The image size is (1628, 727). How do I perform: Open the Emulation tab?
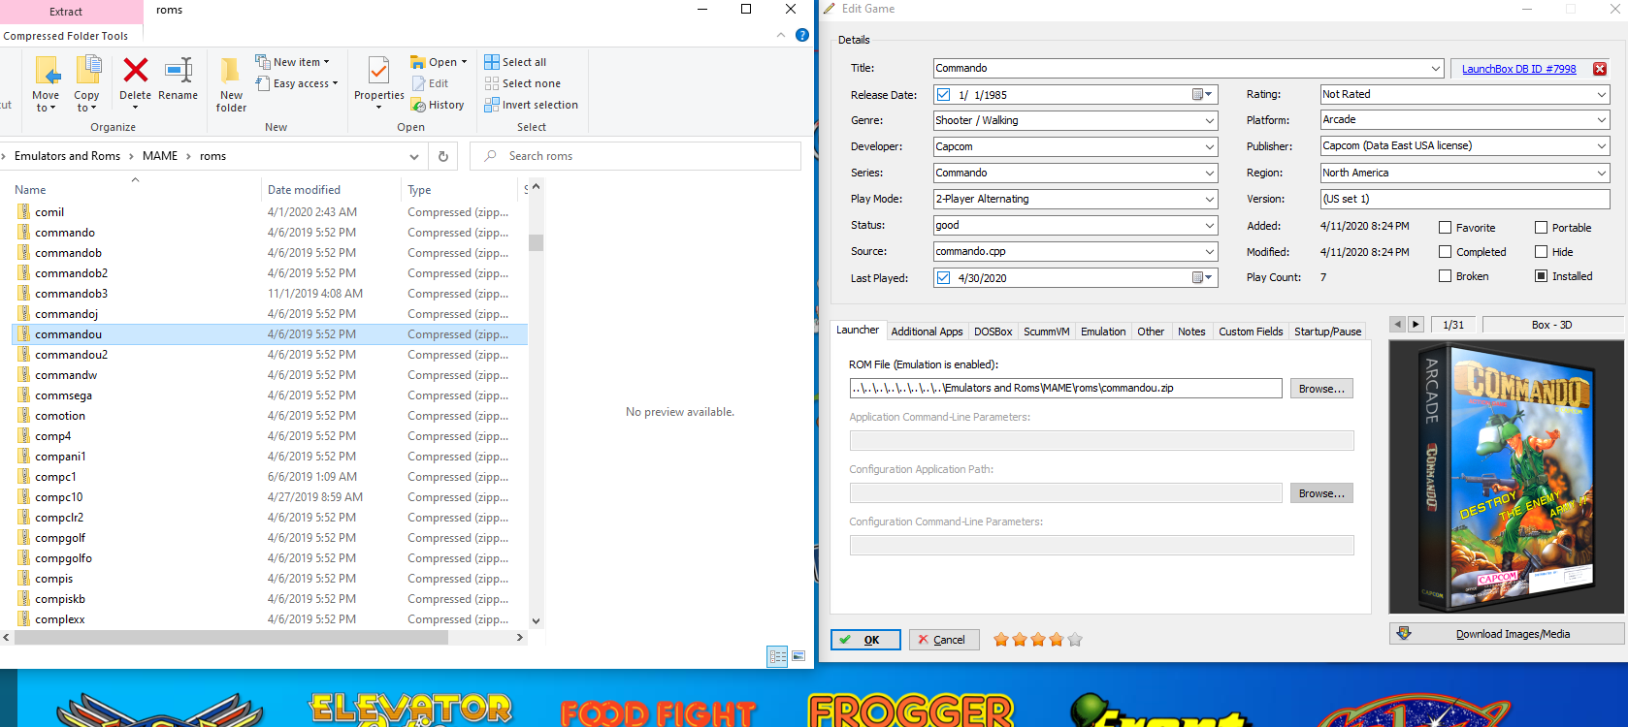tap(1103, 332)
